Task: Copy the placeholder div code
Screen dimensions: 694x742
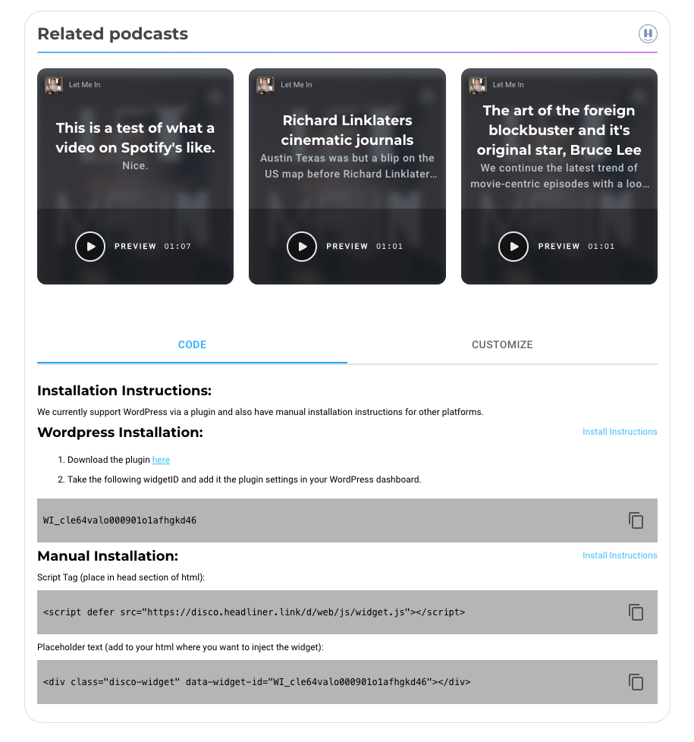Action: 636,682
